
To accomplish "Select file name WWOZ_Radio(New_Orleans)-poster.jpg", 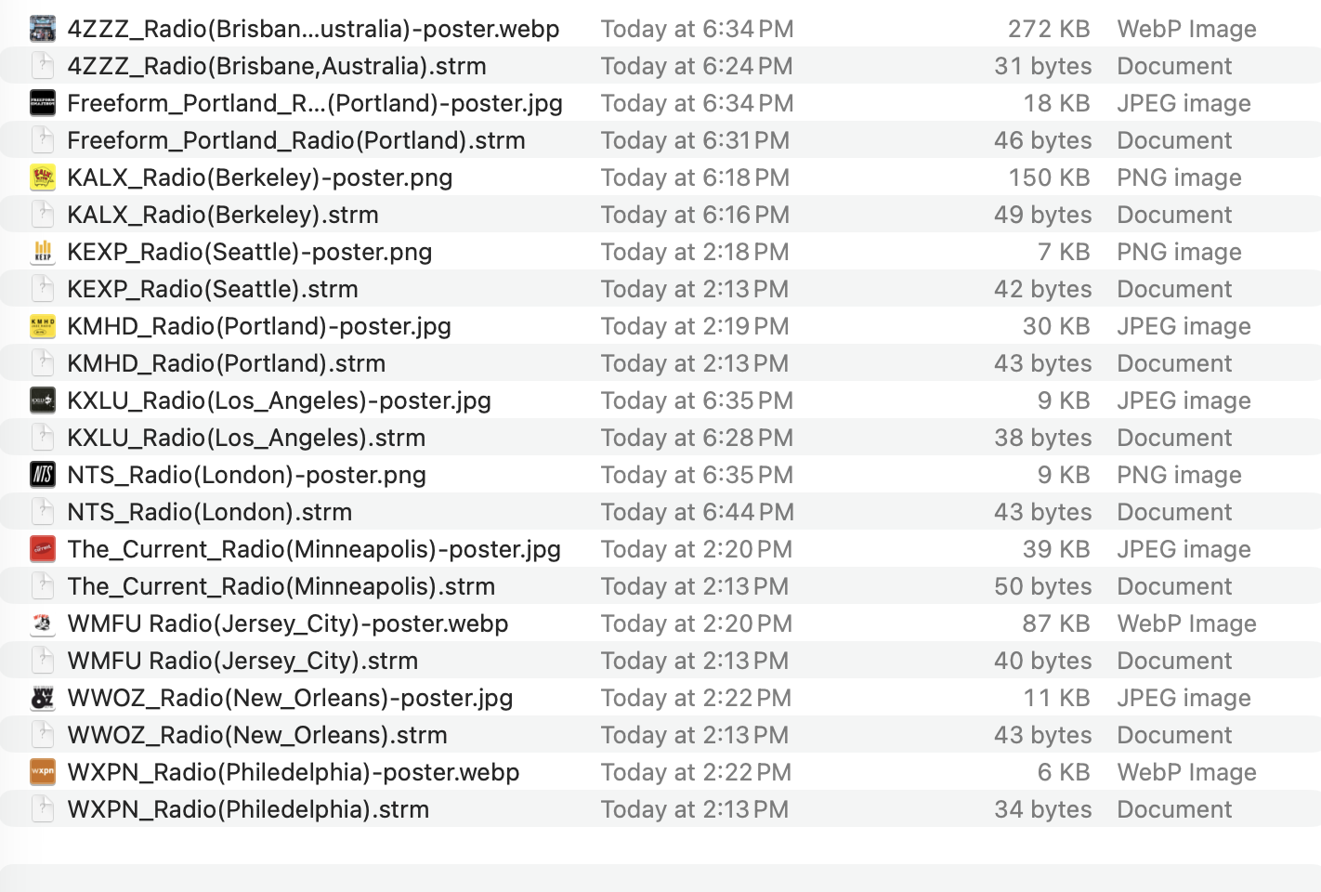I will click(290, 698).
